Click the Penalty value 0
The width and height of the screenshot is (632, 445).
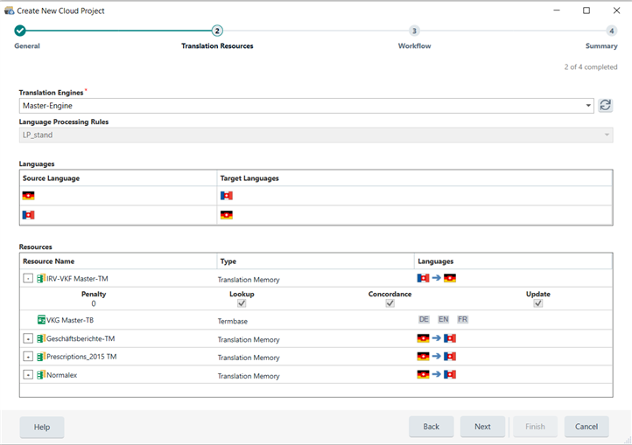pyautogui.click(x=94, y=303)
